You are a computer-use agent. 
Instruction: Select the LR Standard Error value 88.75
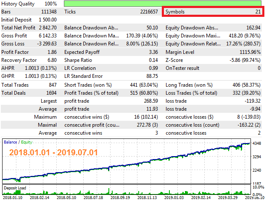(x=152, y=76)
